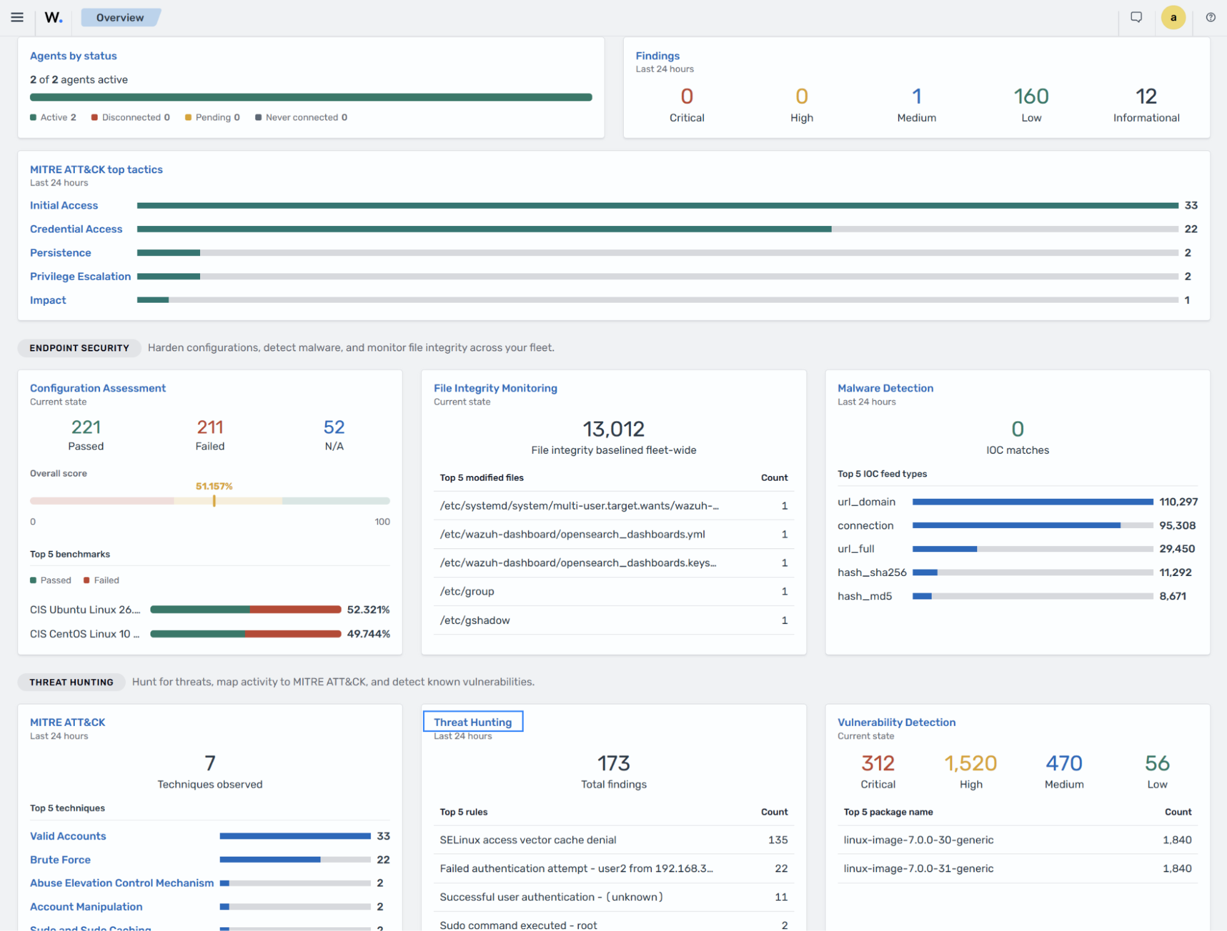Open the Threat Hunting panel title
Image resolution: width=1227 pixels, height=931 pixels.
click(473, 722)
